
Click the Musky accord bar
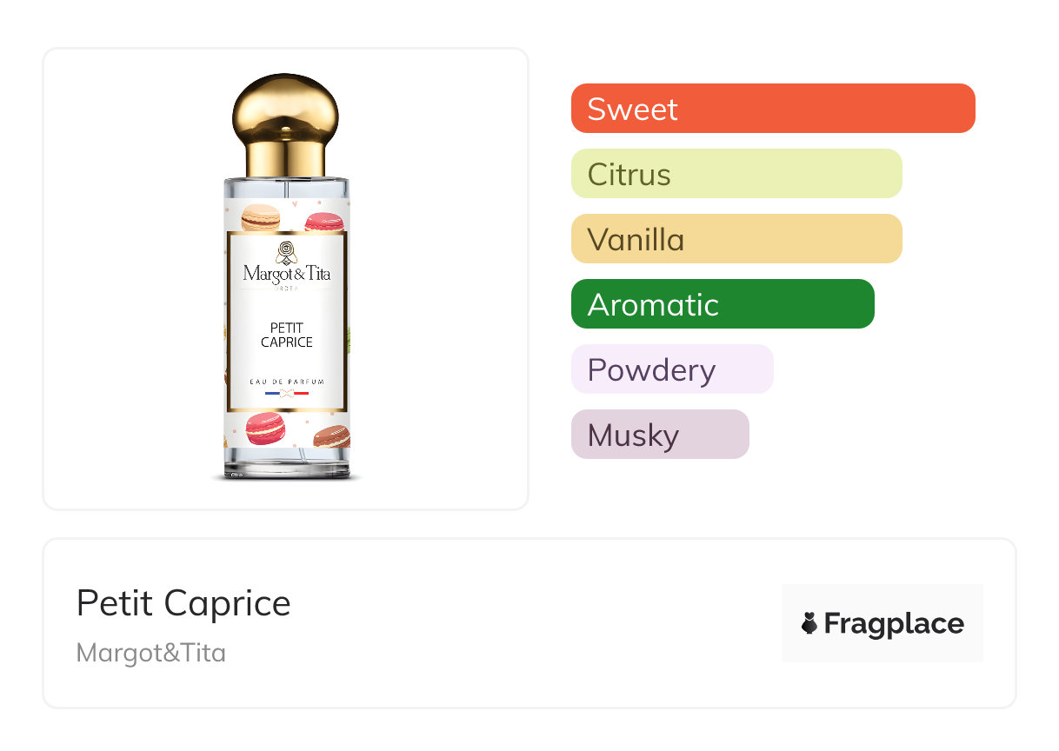click(x=659, y=435)
